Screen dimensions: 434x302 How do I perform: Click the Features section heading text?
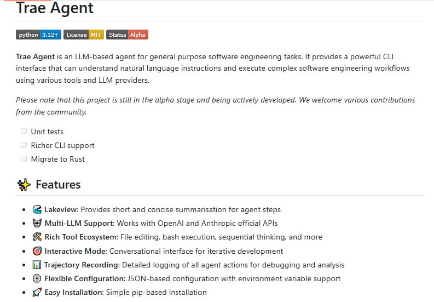click(58, 185)
